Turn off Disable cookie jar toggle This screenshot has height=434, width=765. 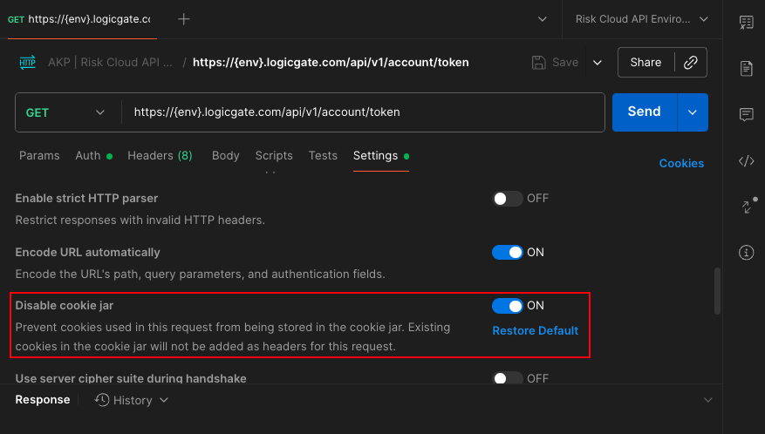pyautogui.click(x=508, y=306)
